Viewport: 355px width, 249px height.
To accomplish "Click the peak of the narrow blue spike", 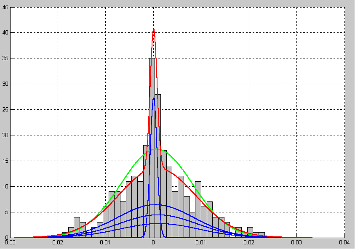I will [x=154, y=98].
